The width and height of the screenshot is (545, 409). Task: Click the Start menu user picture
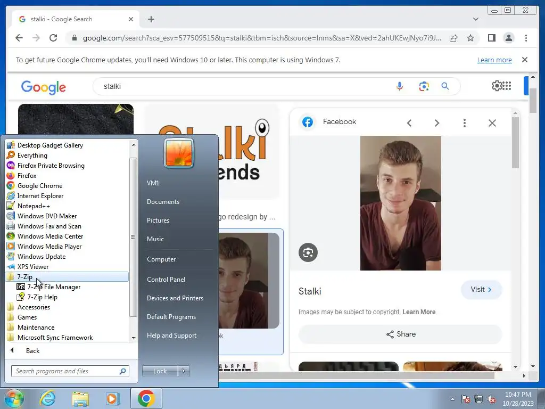point(179,153)
